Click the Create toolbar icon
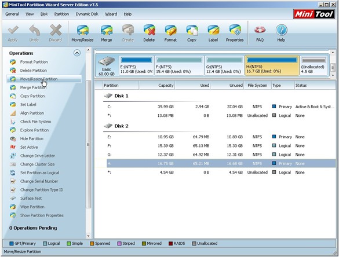The image size is (339, 257). tap(127, 30)
